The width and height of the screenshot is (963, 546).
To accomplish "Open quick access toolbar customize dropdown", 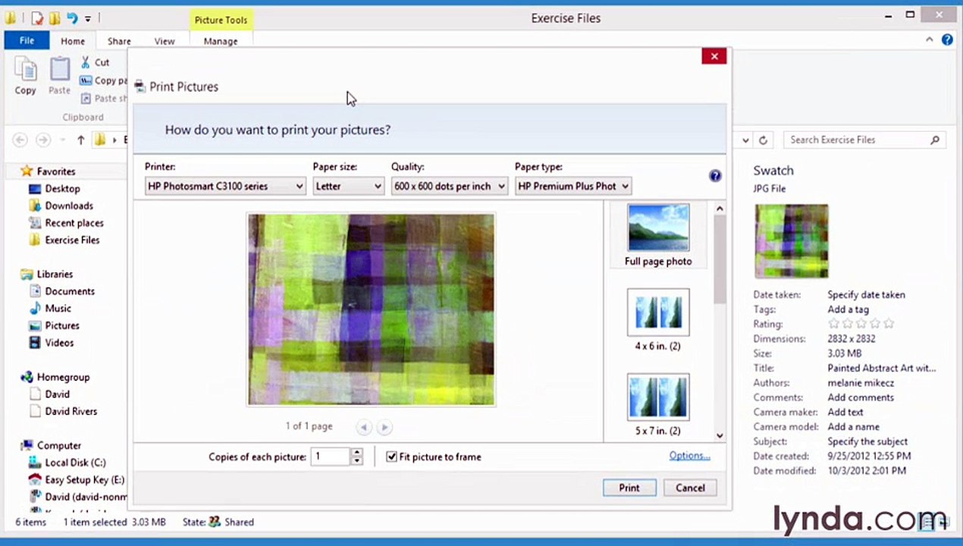I will 87,17.
